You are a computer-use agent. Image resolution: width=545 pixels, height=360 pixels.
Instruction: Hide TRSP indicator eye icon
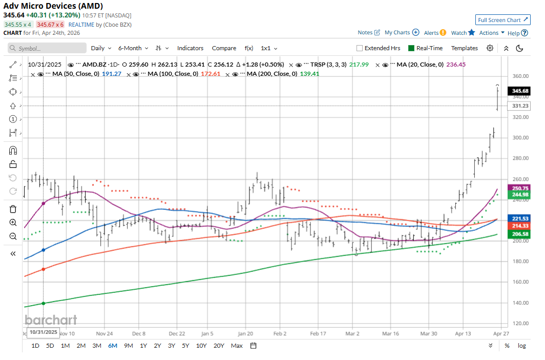click(299, 65)
